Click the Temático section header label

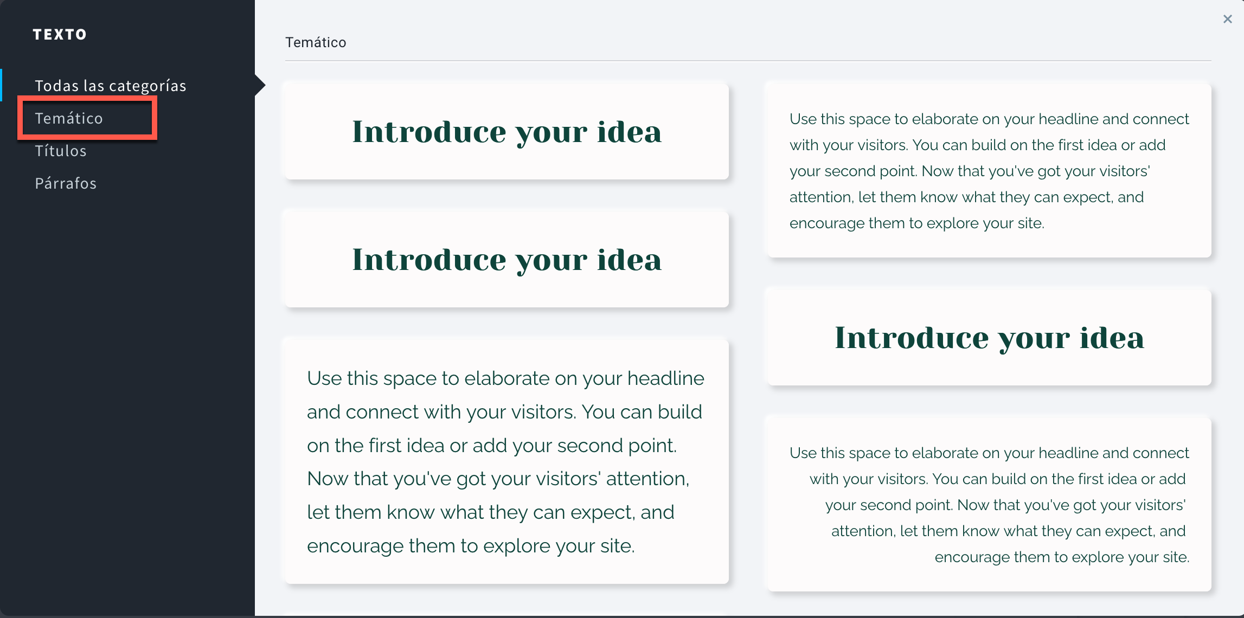(316, 42)
